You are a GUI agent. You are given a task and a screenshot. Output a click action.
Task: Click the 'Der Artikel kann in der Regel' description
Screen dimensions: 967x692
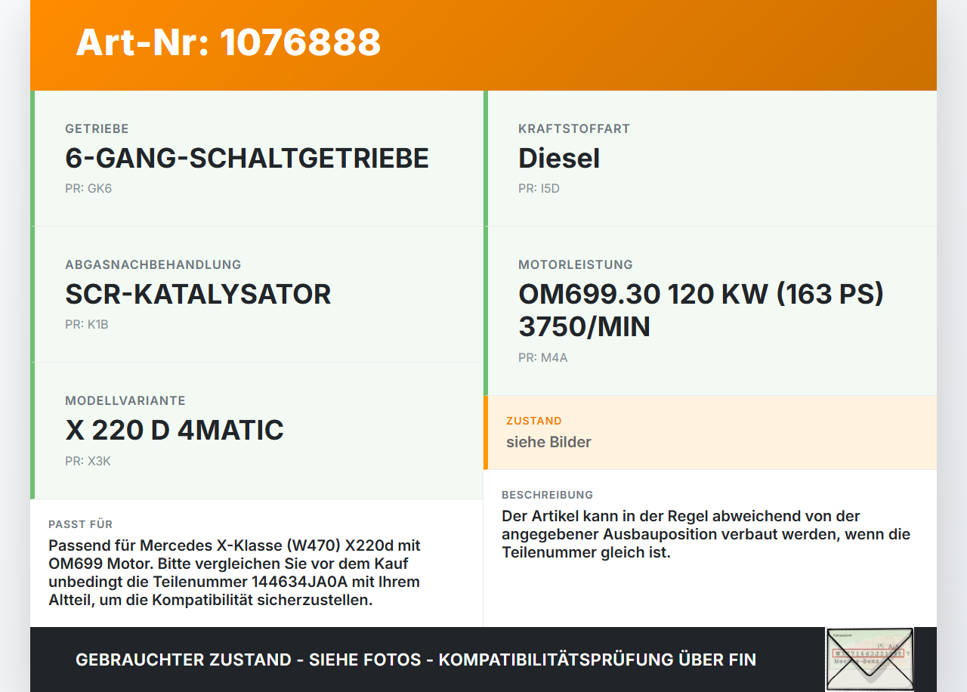click(706, 534)
